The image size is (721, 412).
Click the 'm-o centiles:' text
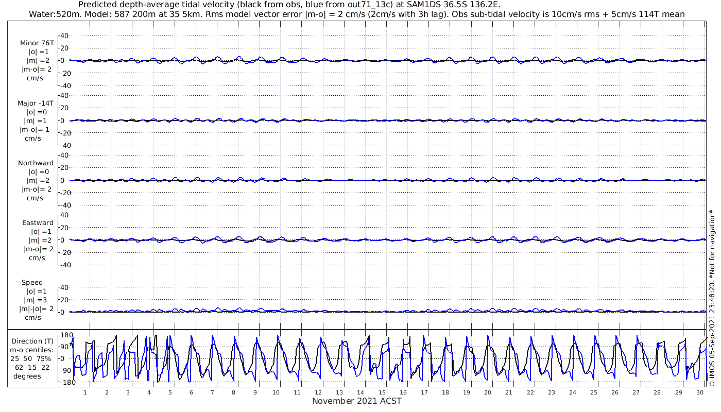[31, 350]
